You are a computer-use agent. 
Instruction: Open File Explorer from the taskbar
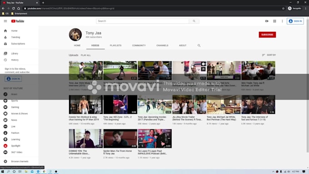tap(26, 172)
